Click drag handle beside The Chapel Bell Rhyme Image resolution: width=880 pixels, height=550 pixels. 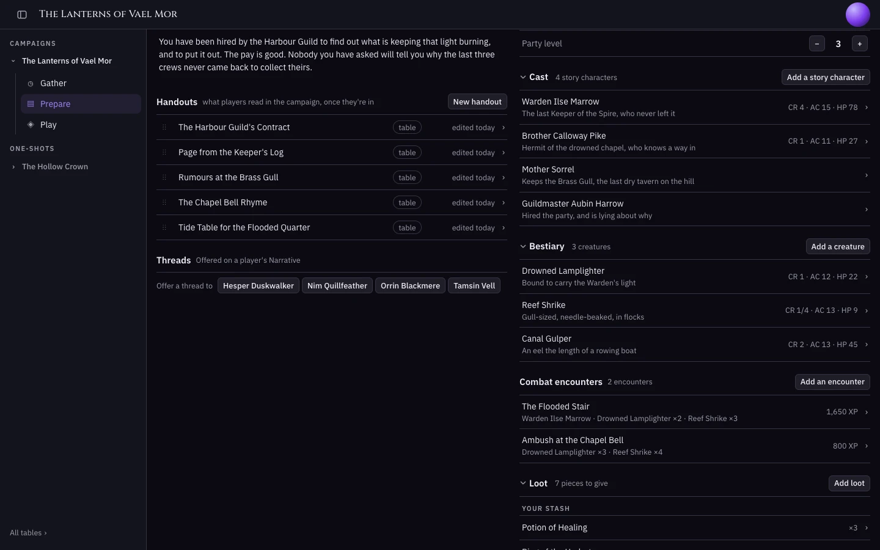pyautogui.click(x=164, y=202)
